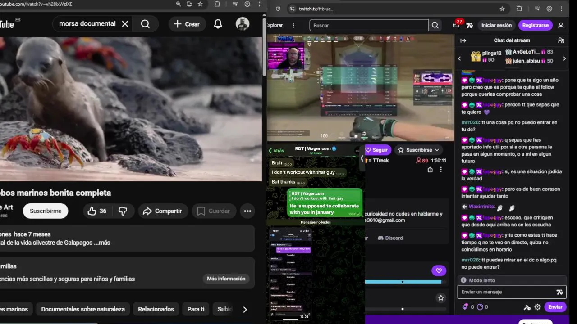
Task: Open stream options three-dot menu
Action: (441, 170)
